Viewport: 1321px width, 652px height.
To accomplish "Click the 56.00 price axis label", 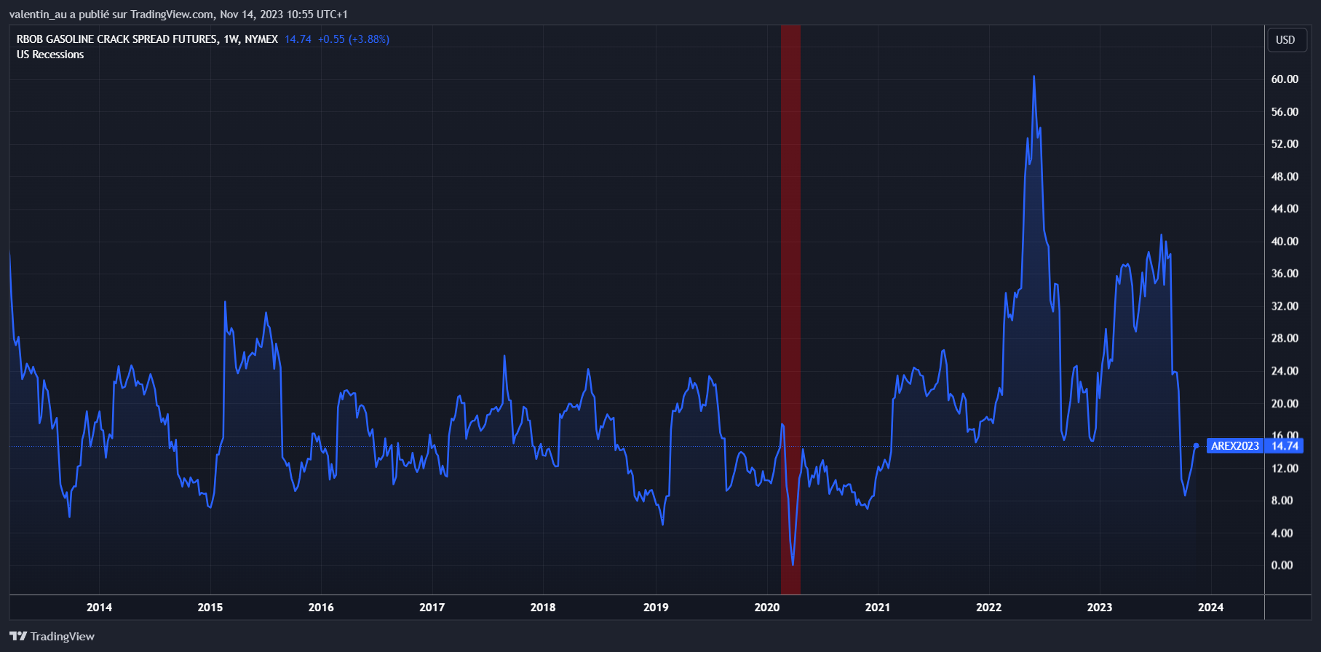I will tap(1285, 112).
